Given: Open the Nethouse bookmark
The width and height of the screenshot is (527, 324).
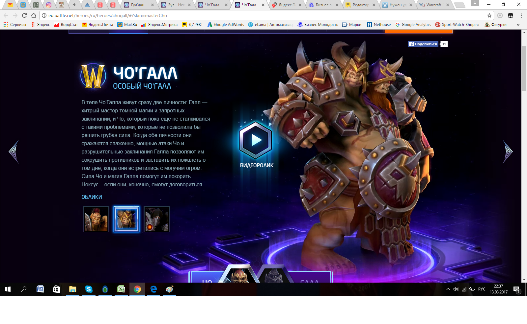Looking at the screenshot, I should tap(379, 25).
